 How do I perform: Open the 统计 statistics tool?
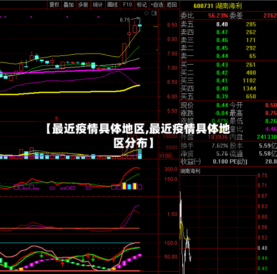[x=98, y=5]
